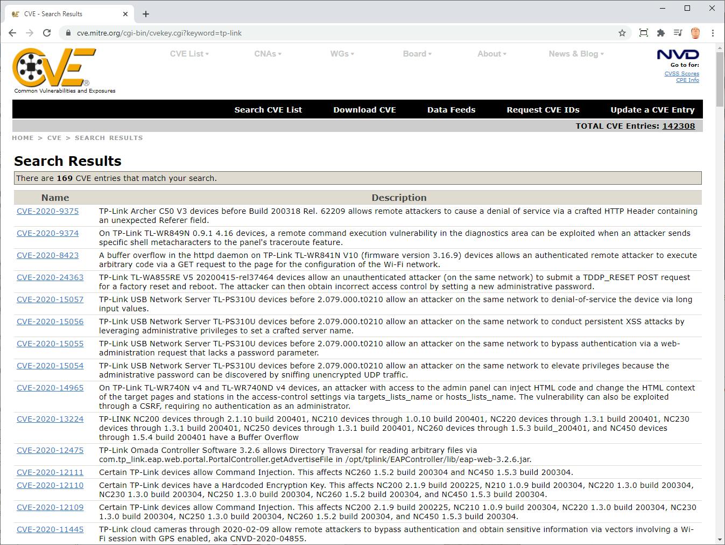
Task: Click the NVD logo
Action: pyautogui.click(x=678, y=54)
